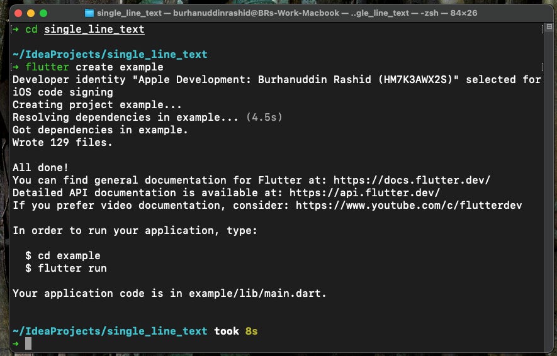Click the underlined single_line_text argument
Viewport: 557px width, 356px height.
click(x=94, y=29)
